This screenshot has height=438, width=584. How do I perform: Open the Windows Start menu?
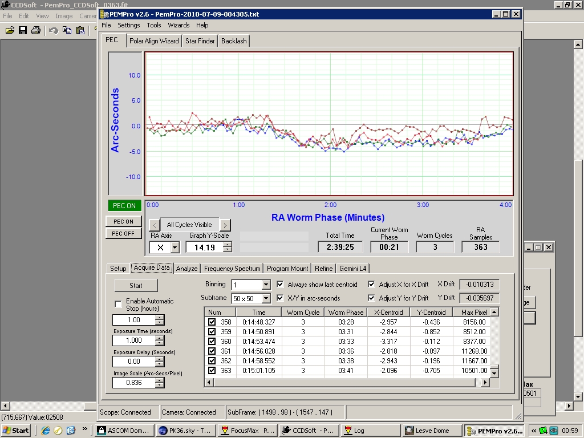[x=16, y=431]
